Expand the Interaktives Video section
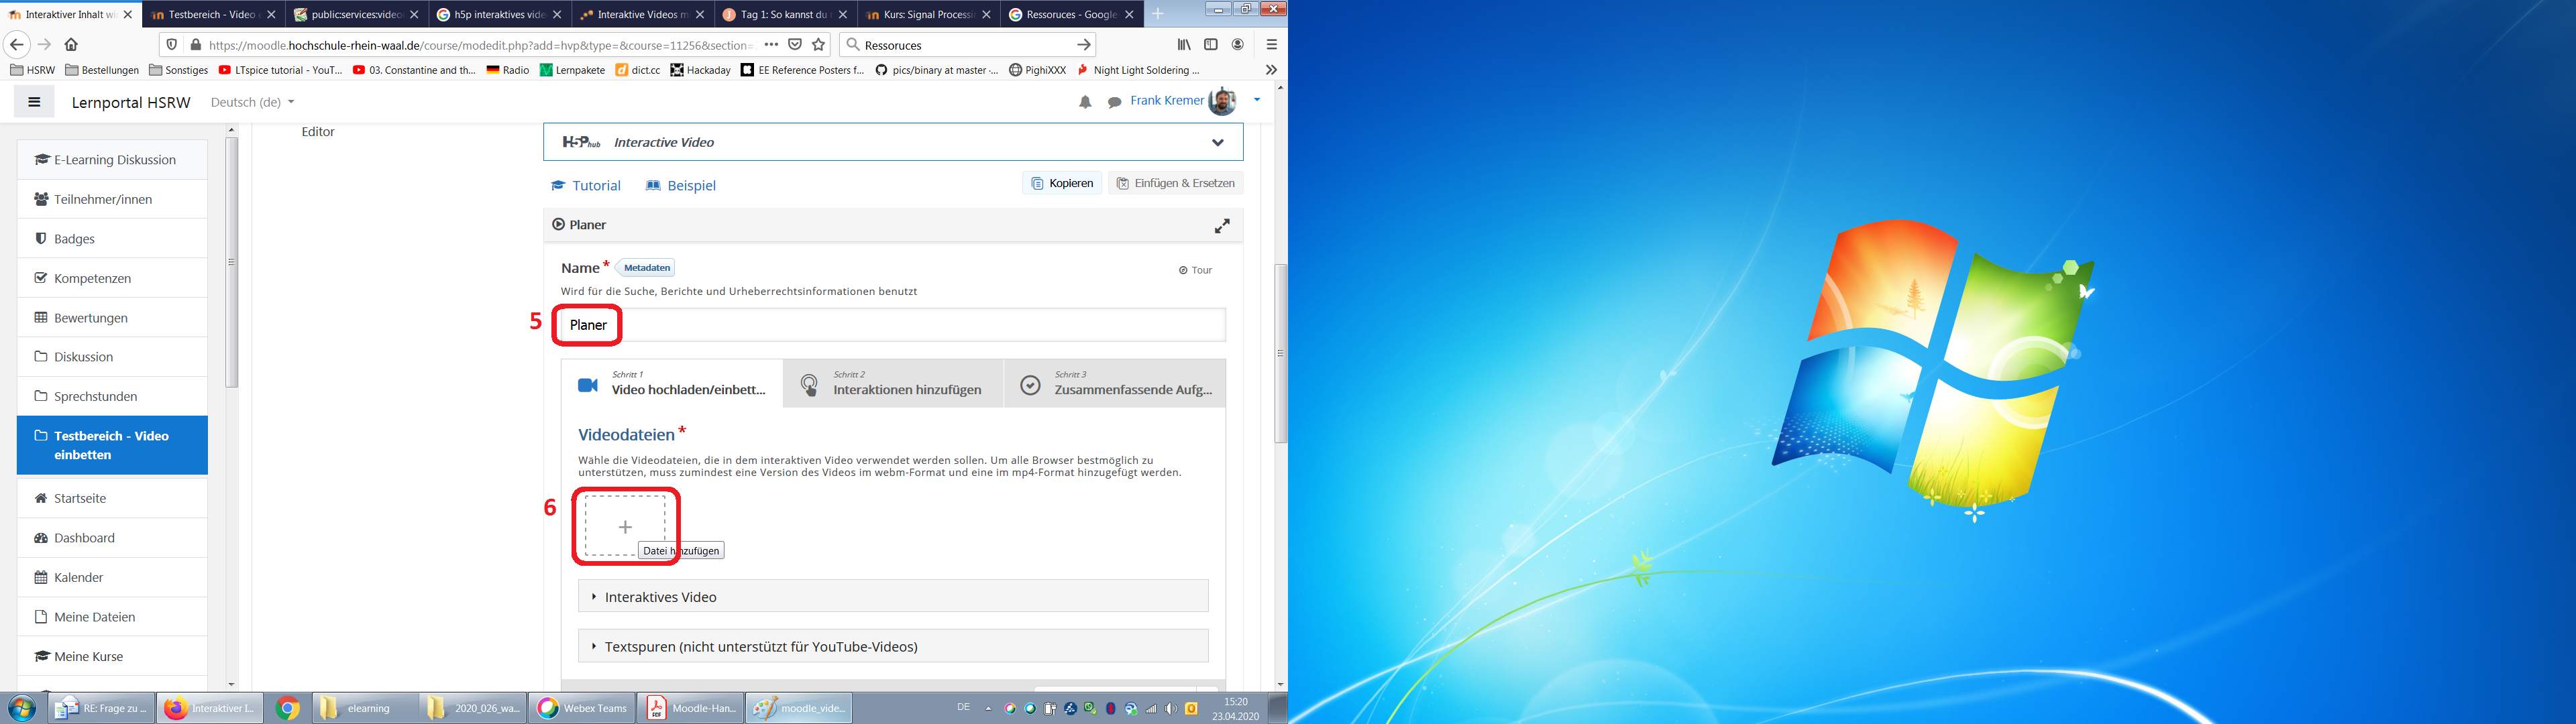The height and width of the screenshot is (724, 2576). pyautogui.click(x=893, y=597)
